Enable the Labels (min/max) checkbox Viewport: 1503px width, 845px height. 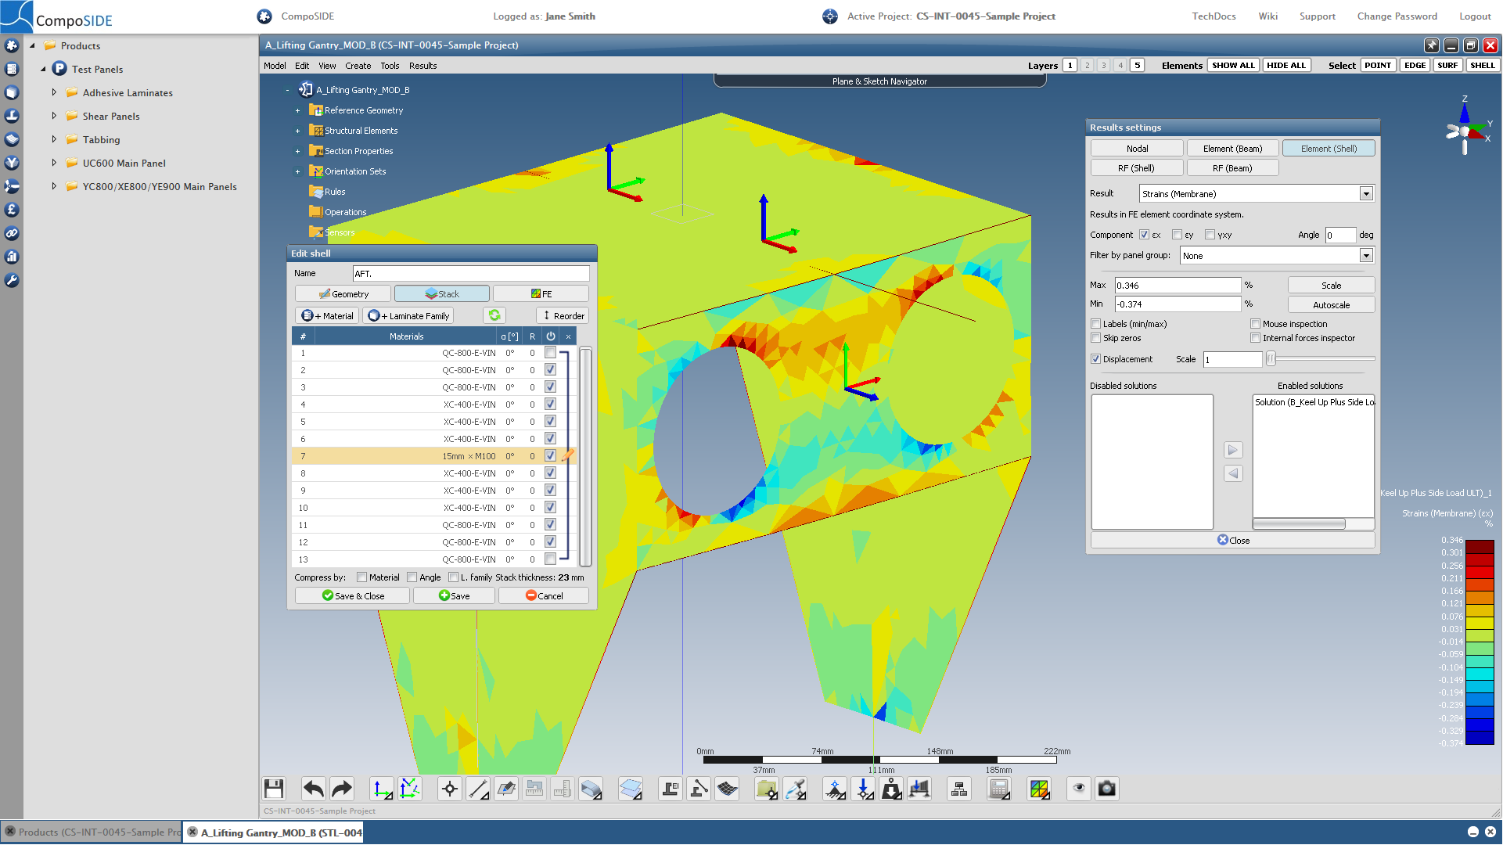coord(1096,324)
